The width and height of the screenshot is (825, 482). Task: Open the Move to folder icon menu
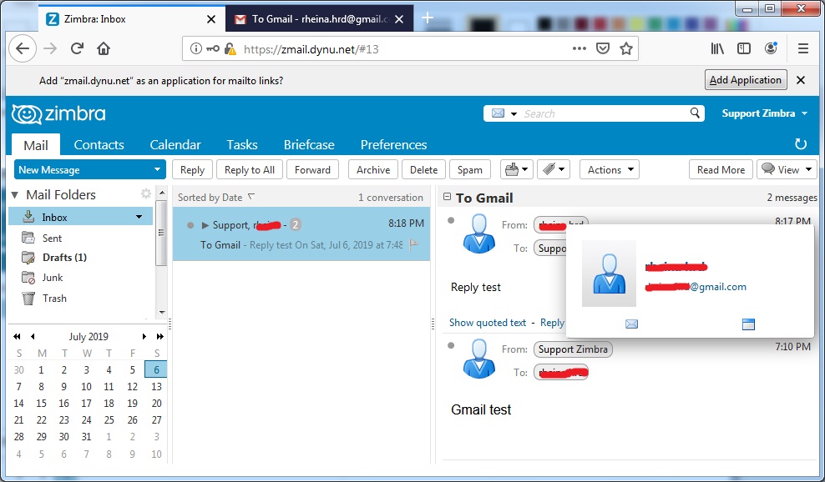pyautogui.click(x=516, y=169)
